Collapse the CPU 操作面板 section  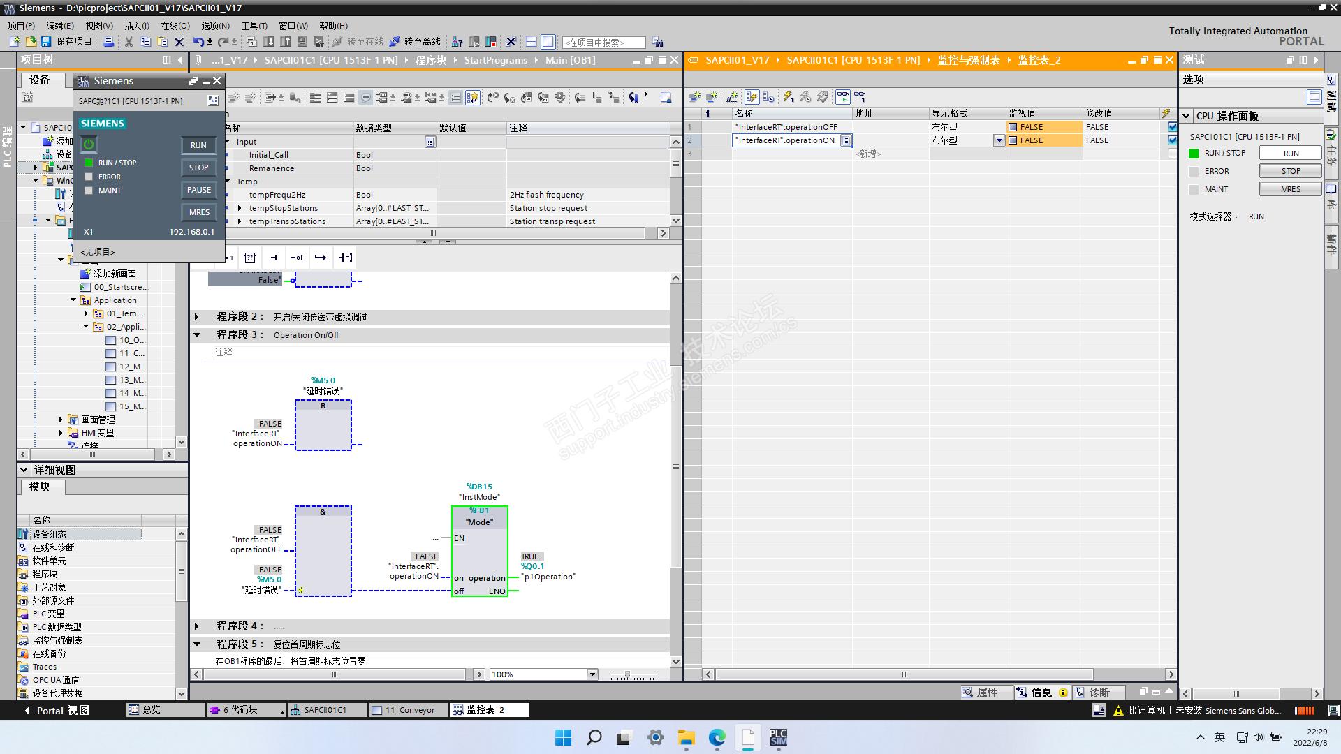pos(1186,116)
